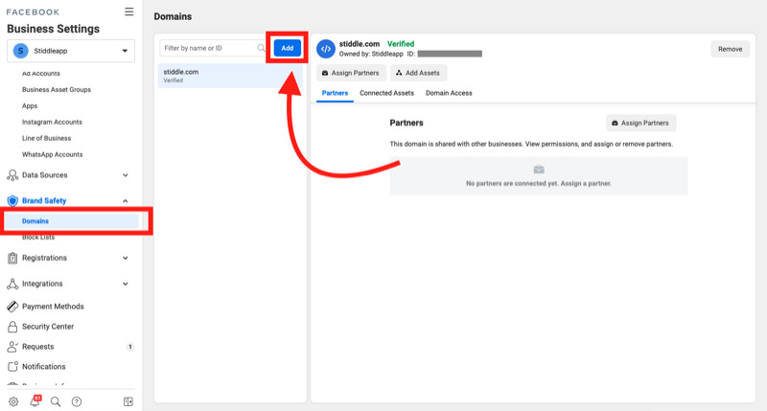Collapse the Brand Safety chevron
Viewport: 767px width, 411px height.
coord(126,200)
